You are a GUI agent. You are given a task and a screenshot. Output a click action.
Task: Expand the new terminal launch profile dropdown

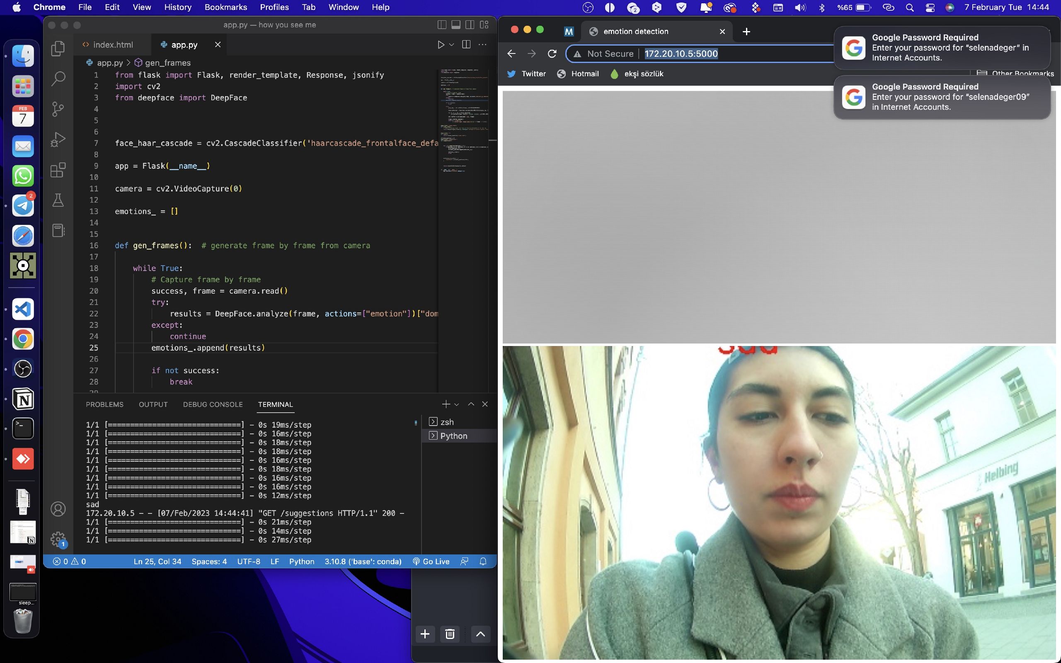(456, 404)
